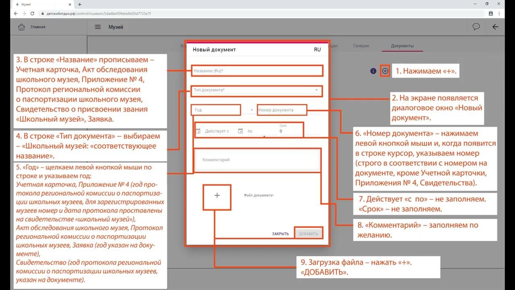The width and height of the screenshot is (515, 290).
Task: Go back with the browser back arrow
Action: (x=16, y=13)
